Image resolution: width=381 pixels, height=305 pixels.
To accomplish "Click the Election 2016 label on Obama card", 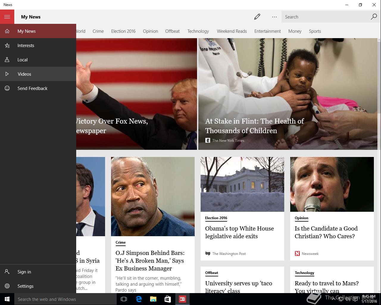I will tap(216, 218).
